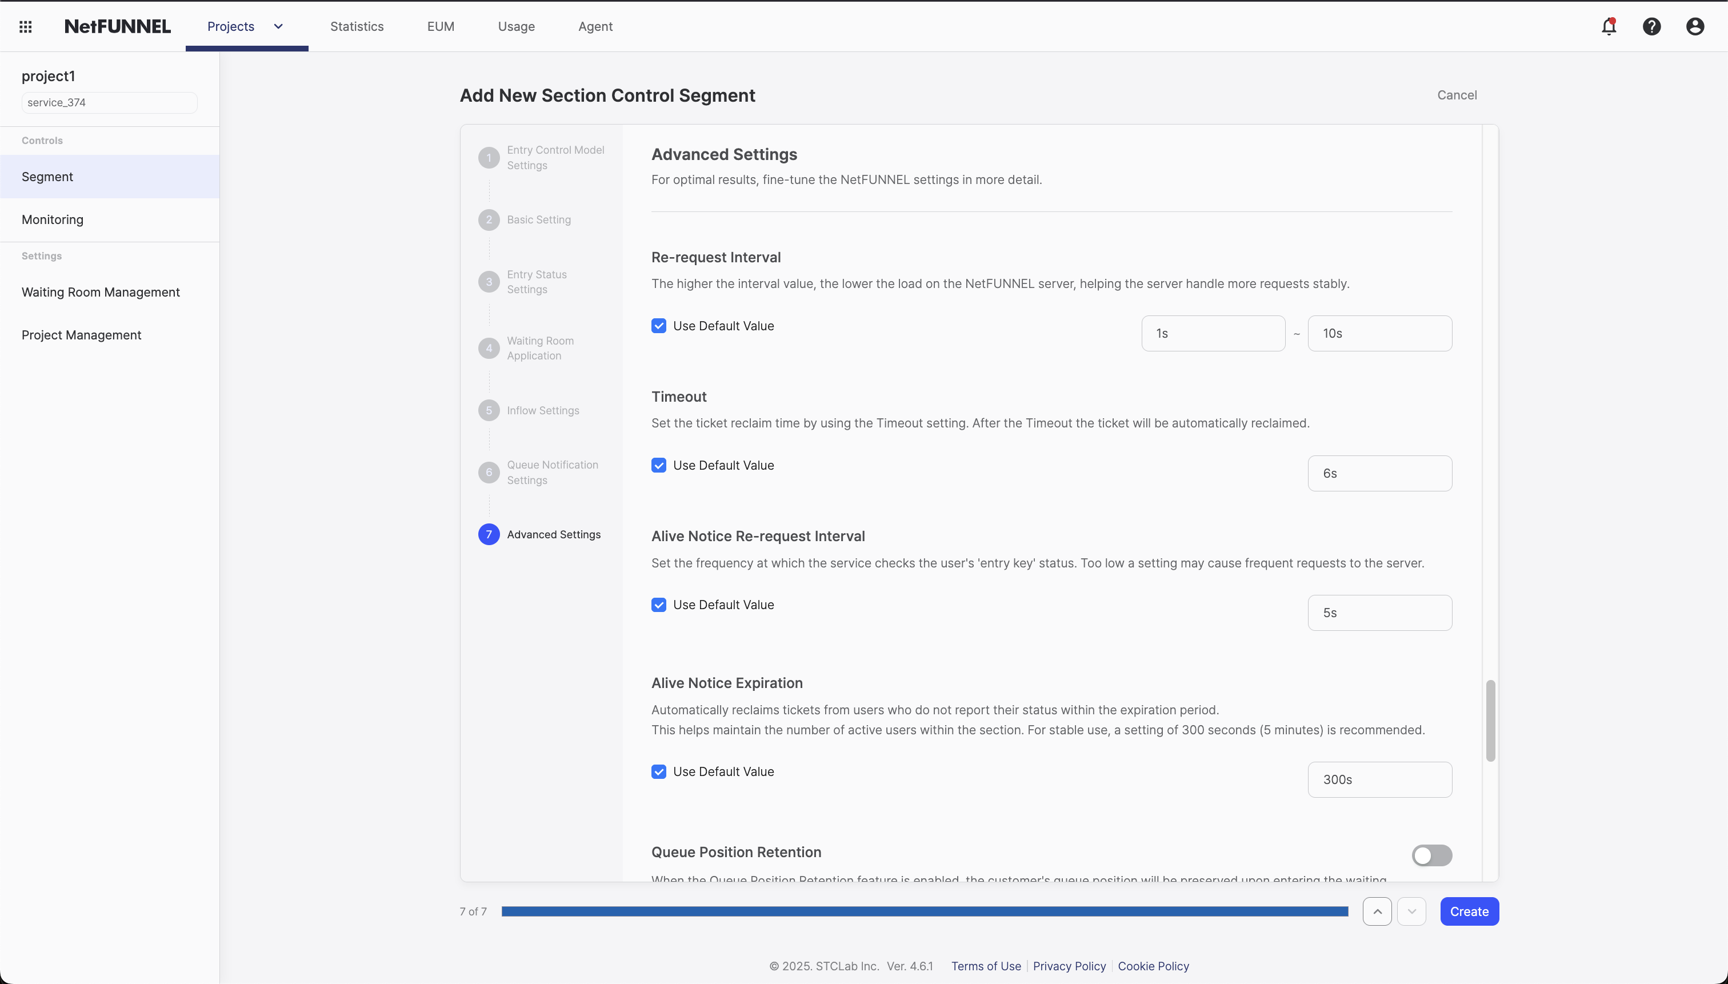Click the down chevron next-step button
The height and width of the screenshot is (984, 1728).
[x=1412, y=911]
